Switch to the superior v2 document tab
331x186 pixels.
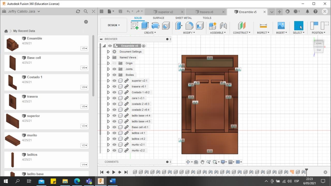pos(165,12)
